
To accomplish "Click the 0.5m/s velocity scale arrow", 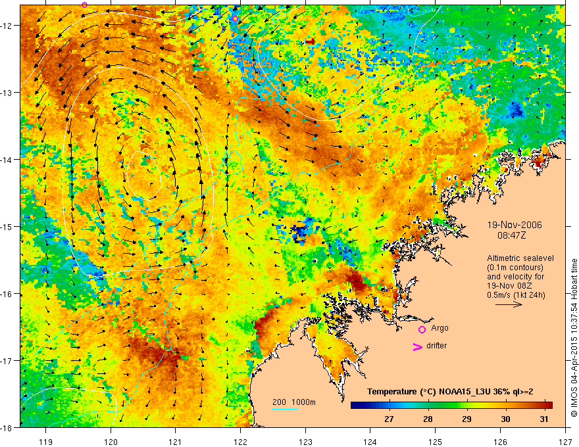I will pos(509,304).
